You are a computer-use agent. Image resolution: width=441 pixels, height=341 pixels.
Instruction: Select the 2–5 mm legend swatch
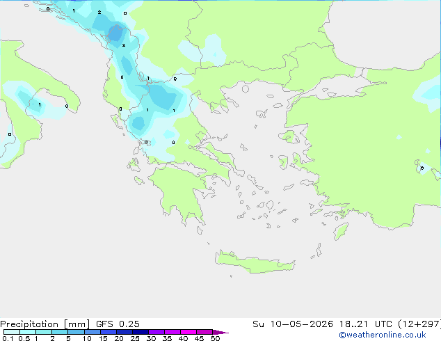pyautogui.click(x=60, y=332)
